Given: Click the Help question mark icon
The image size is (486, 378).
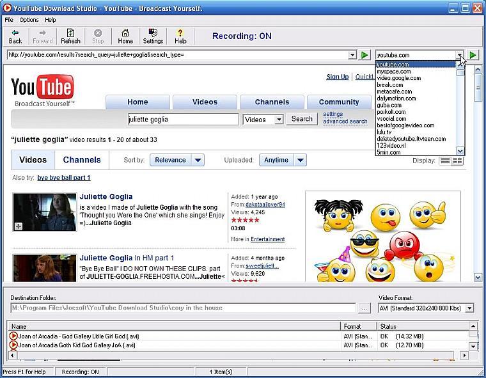Looking at the screenshot, I should click(x=180, y=36).
